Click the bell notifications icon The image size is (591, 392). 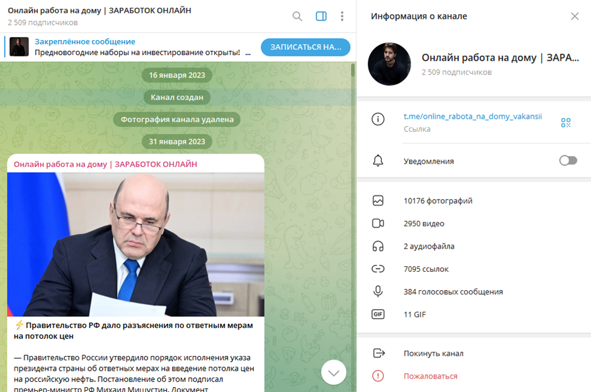click(x=378, y=161)
